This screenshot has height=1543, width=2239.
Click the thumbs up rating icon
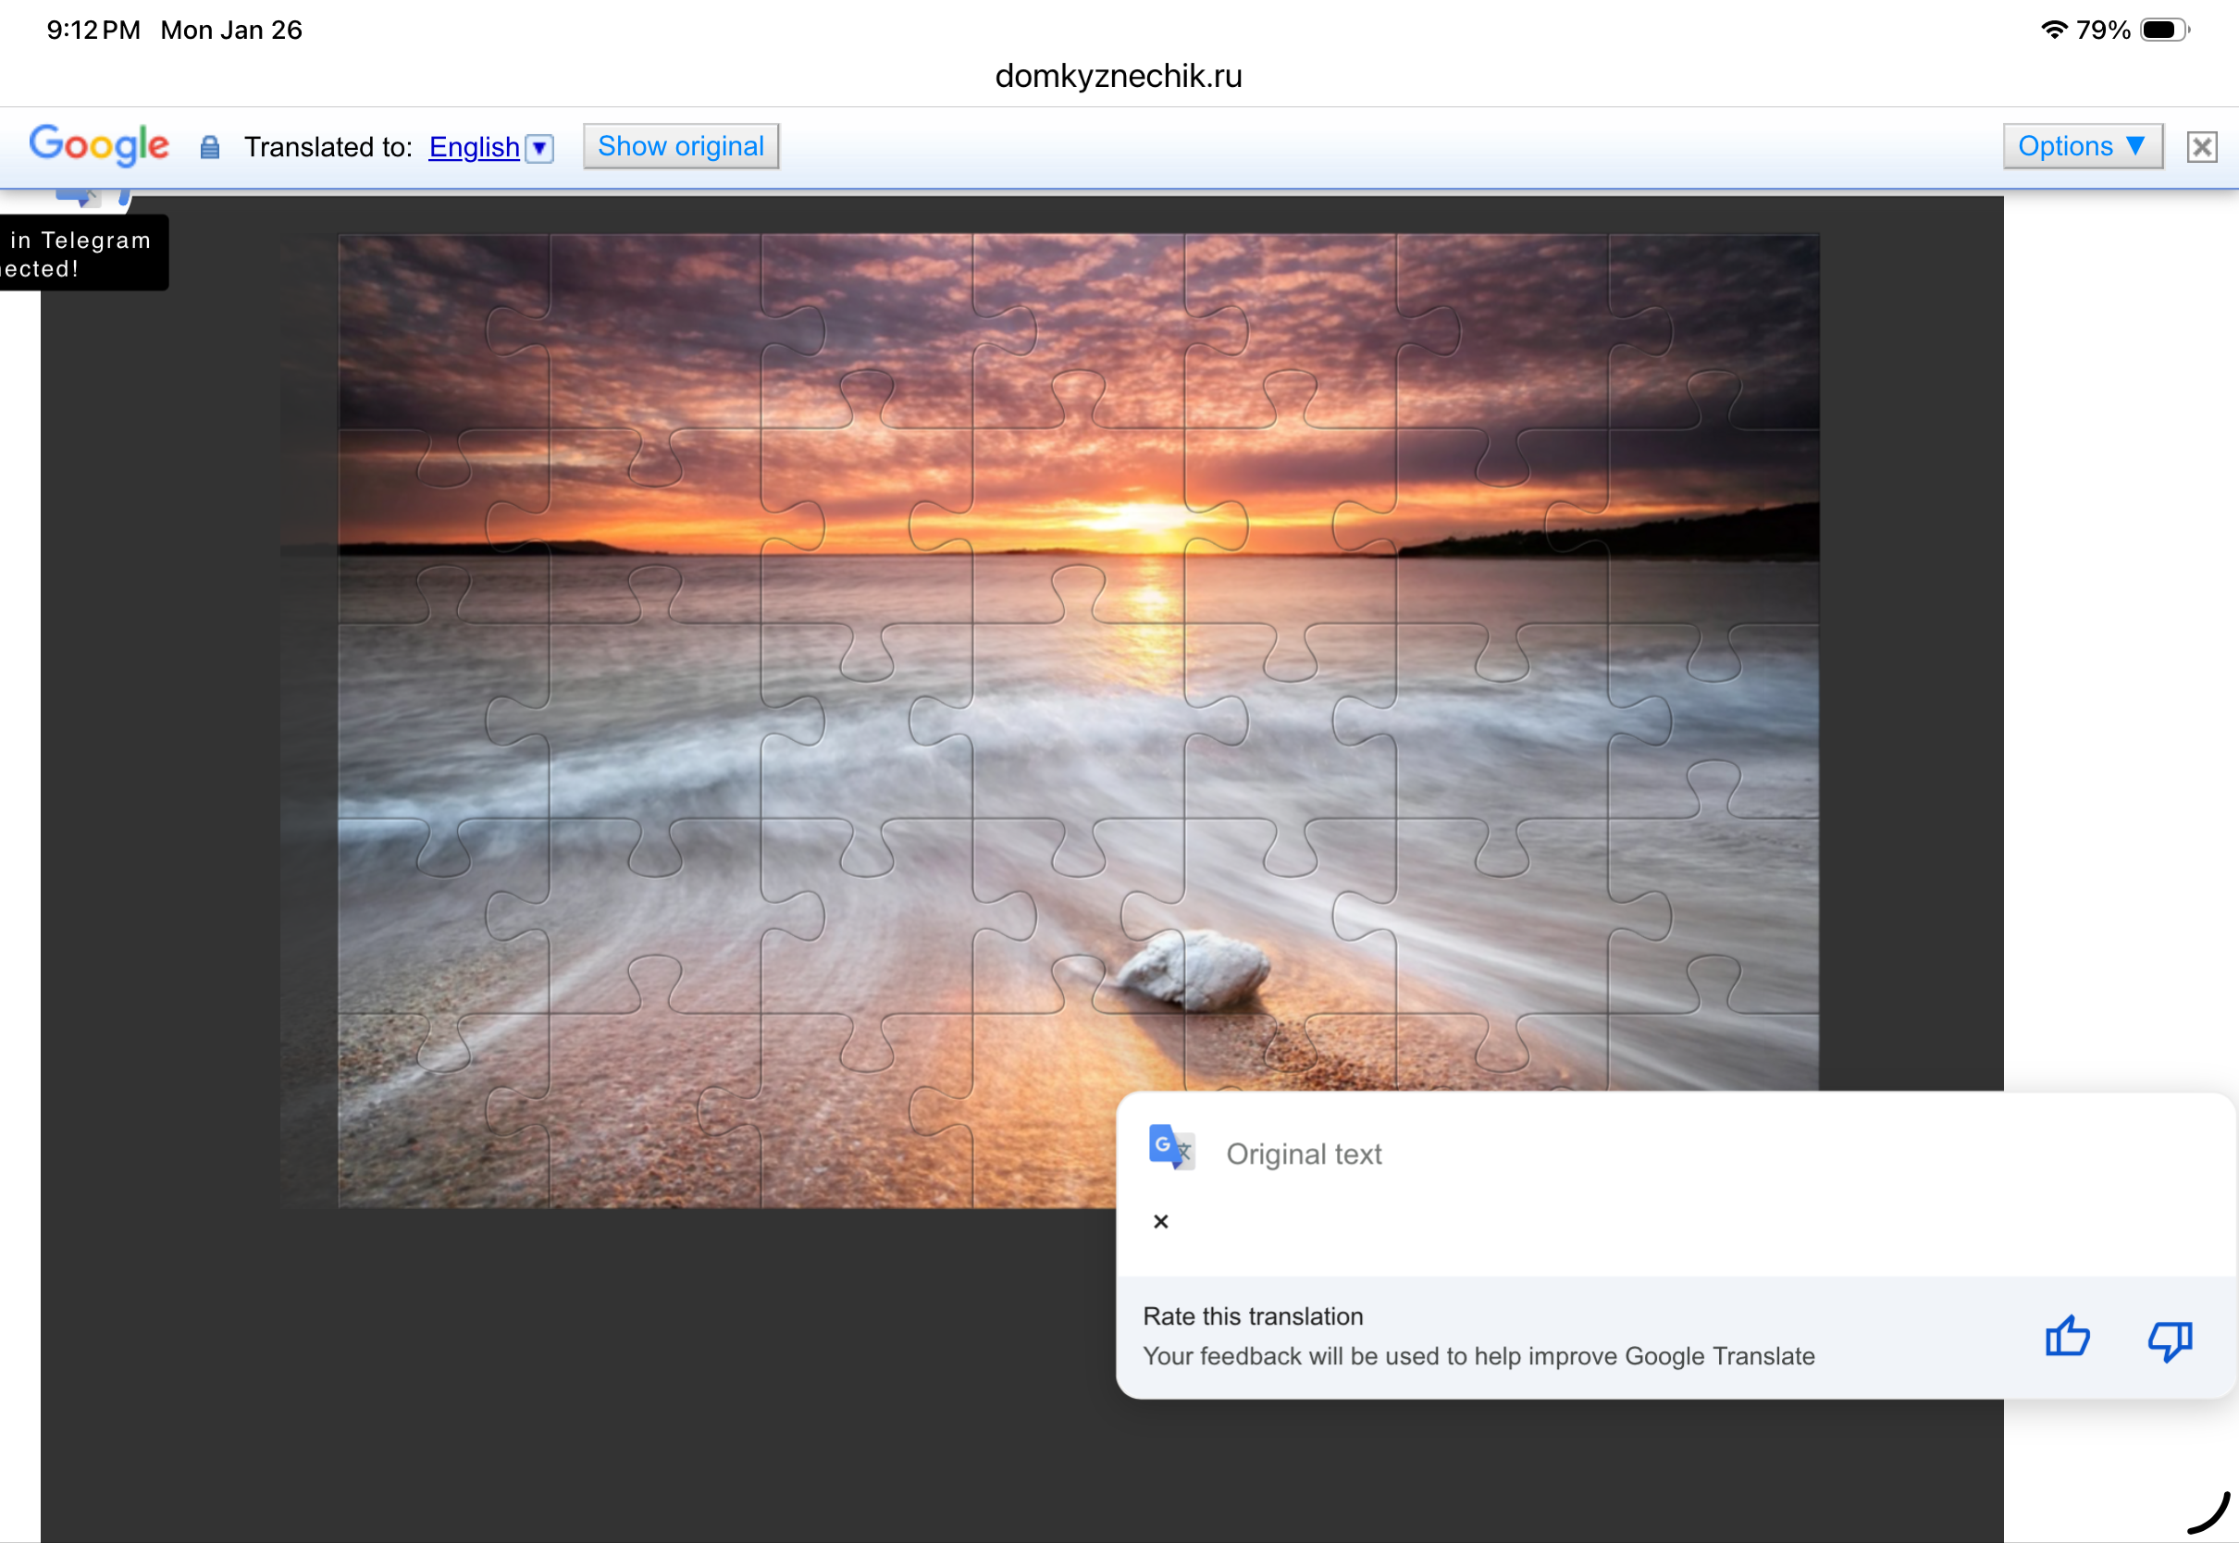coord(2068,1338)
